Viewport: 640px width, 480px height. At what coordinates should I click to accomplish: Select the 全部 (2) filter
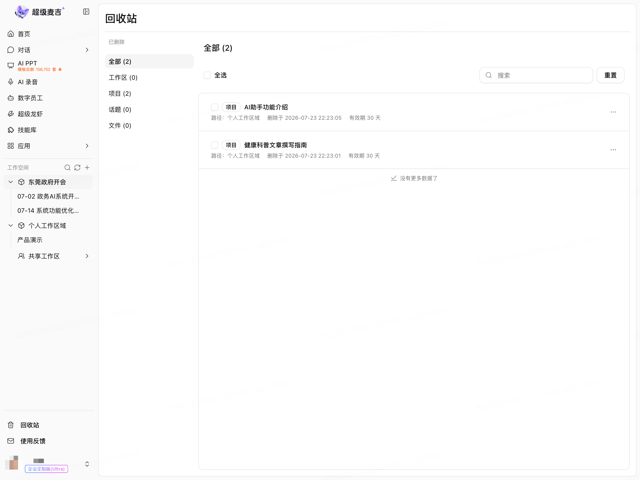[149, 61]
